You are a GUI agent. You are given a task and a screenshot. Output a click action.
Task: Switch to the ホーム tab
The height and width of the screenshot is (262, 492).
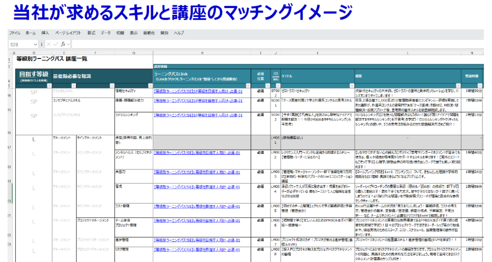click(31, 33)
